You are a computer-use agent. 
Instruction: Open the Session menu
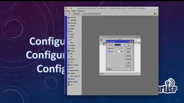(67, 11)
